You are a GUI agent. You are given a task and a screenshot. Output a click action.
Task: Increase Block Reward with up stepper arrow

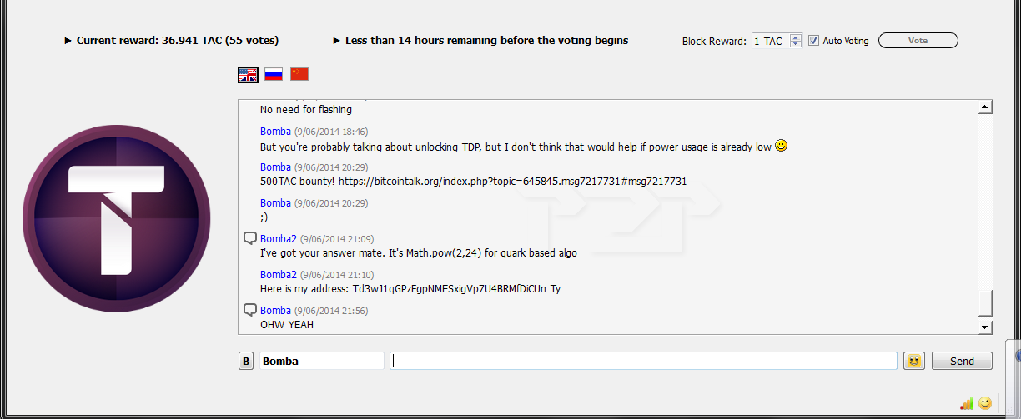tap(795, 37)
